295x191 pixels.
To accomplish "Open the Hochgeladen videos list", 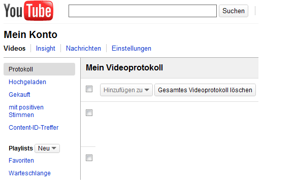I will point(27,82).
